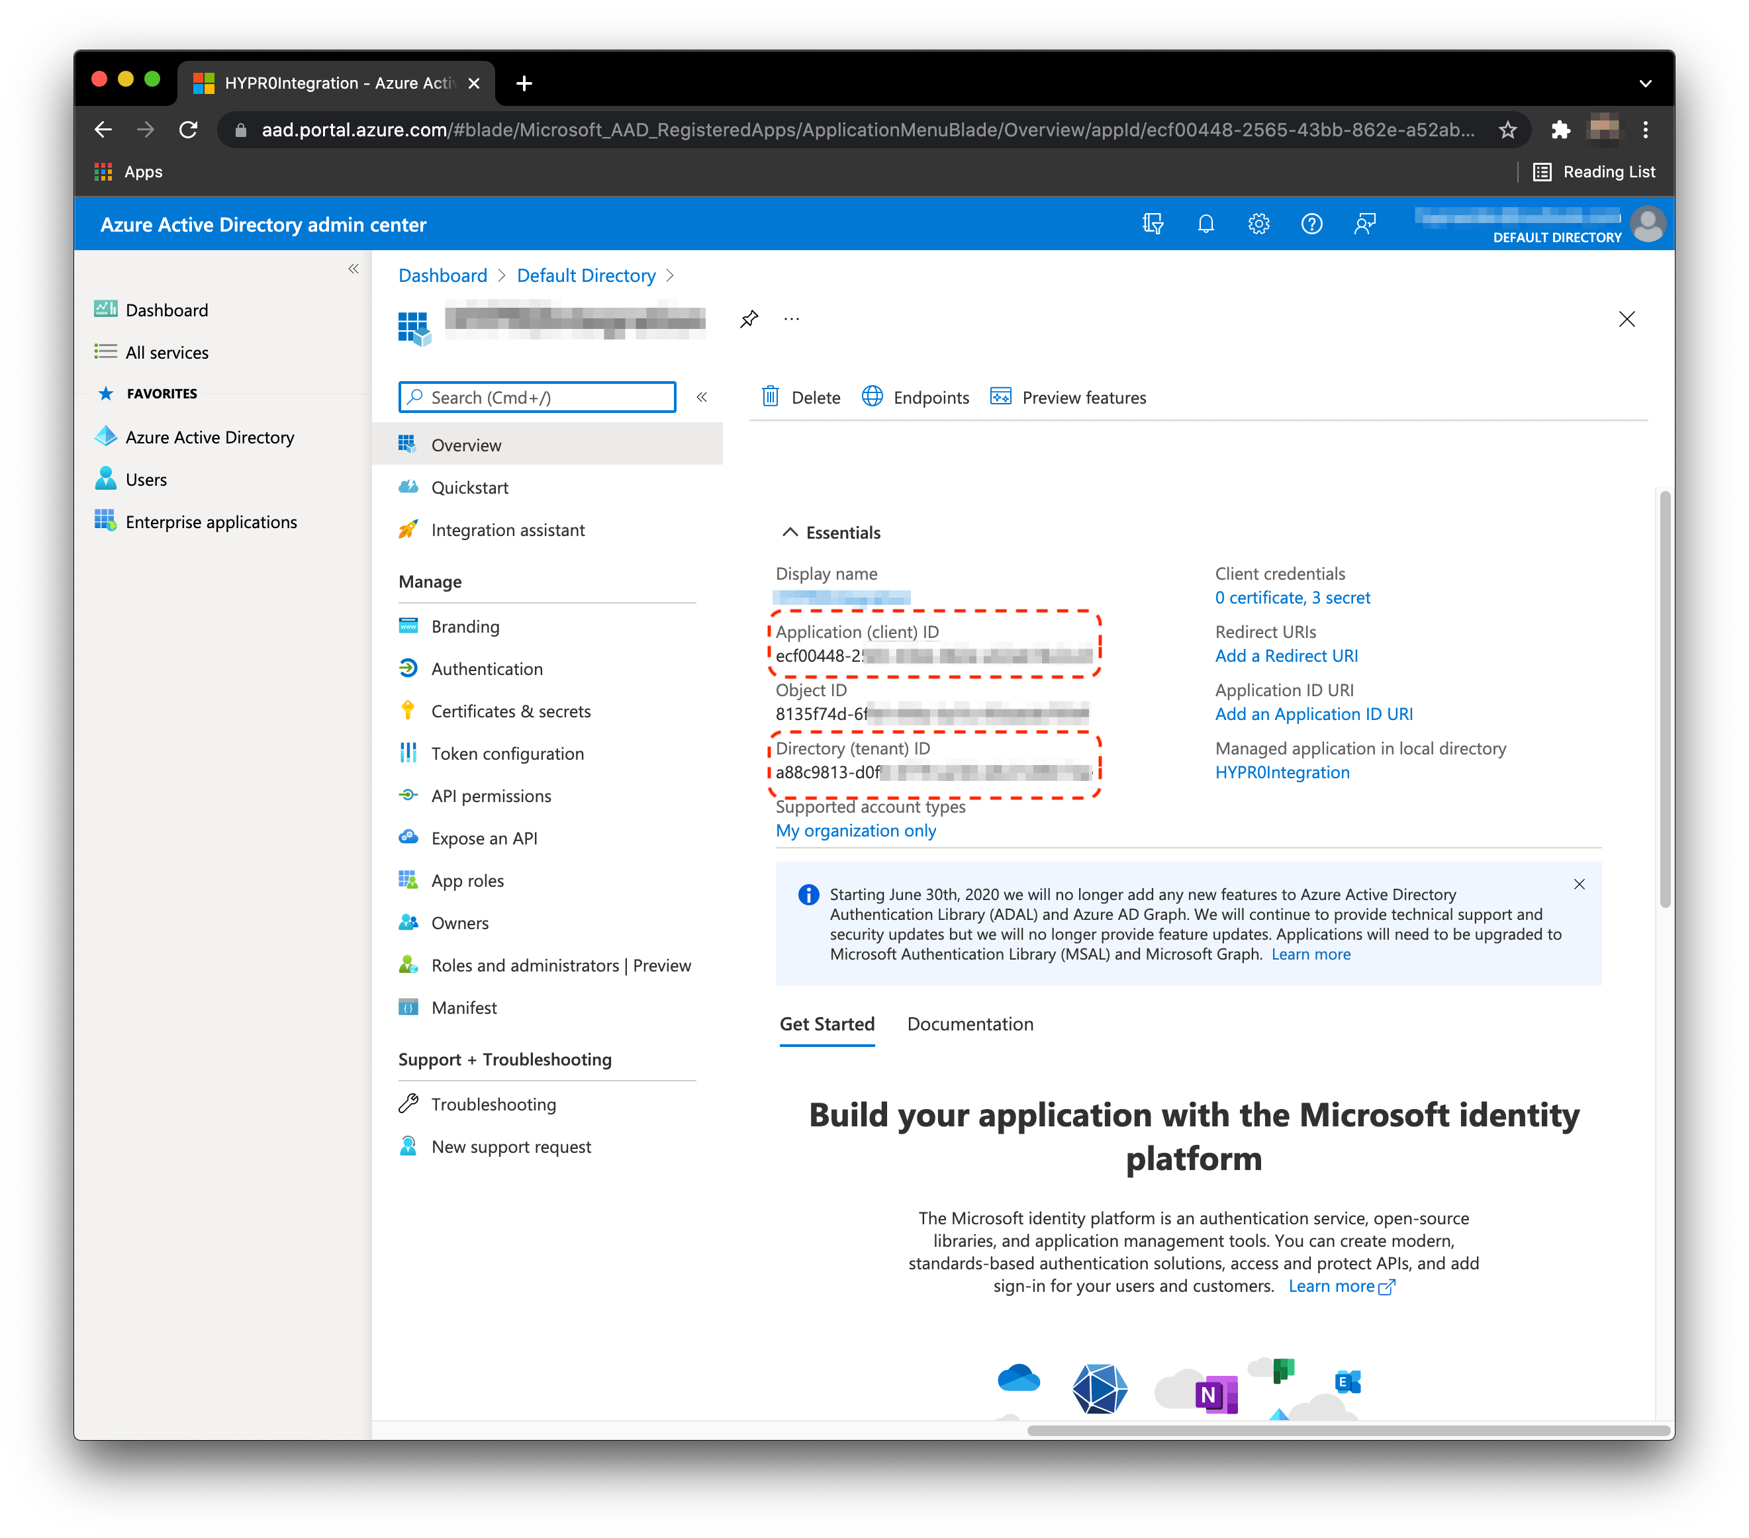Open the portal settings gear icon

pyautogui.click(x=1258, y=224)
